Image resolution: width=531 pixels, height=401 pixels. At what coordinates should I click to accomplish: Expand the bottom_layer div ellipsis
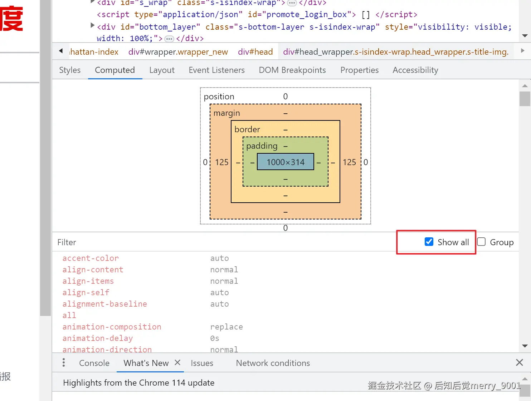[169, 39]
